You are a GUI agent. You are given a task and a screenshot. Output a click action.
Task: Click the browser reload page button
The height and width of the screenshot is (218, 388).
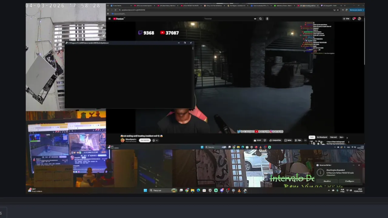click(115, 10)
